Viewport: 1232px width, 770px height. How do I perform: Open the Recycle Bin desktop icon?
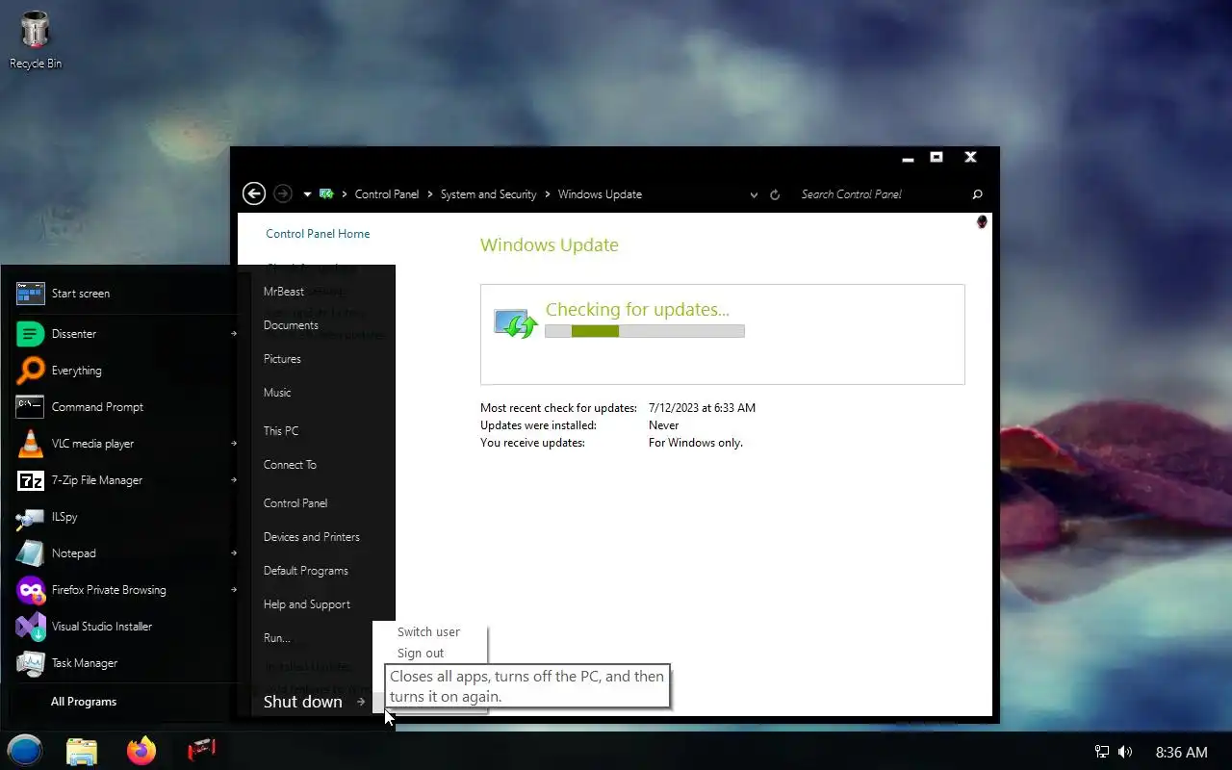[36, 40]
